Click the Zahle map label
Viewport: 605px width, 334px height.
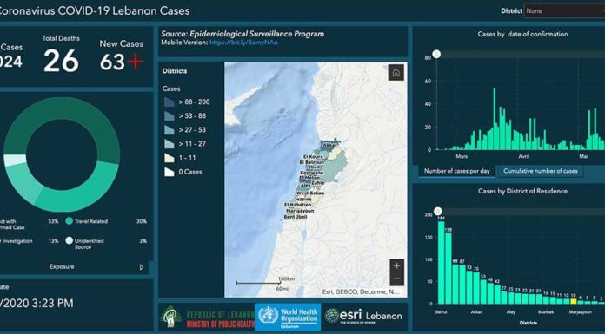click(318, 182)
